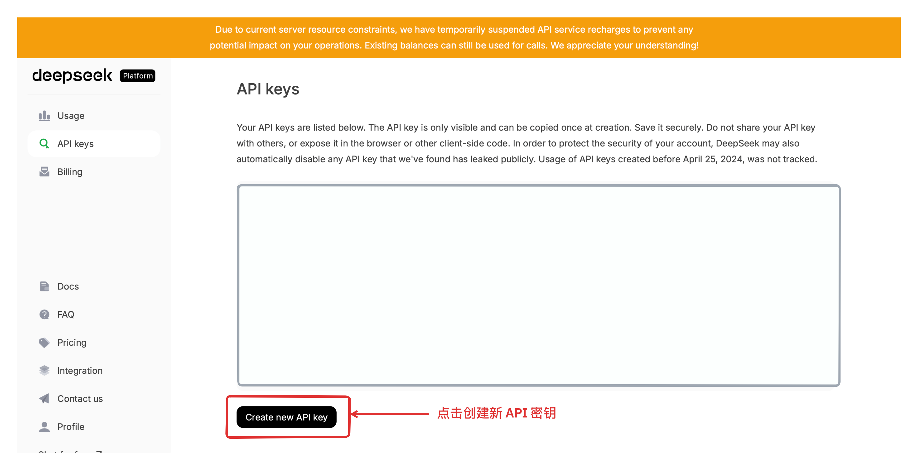The image size is (918, 470).
Task: Click the empty API keys list box
Action: point(538,285)
